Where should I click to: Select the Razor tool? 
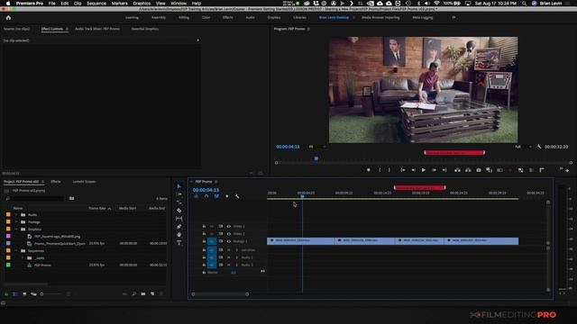(x=179, y=211)
